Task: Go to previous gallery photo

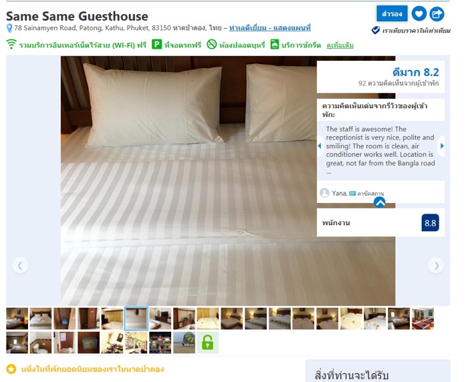Action: pos(20,265)
